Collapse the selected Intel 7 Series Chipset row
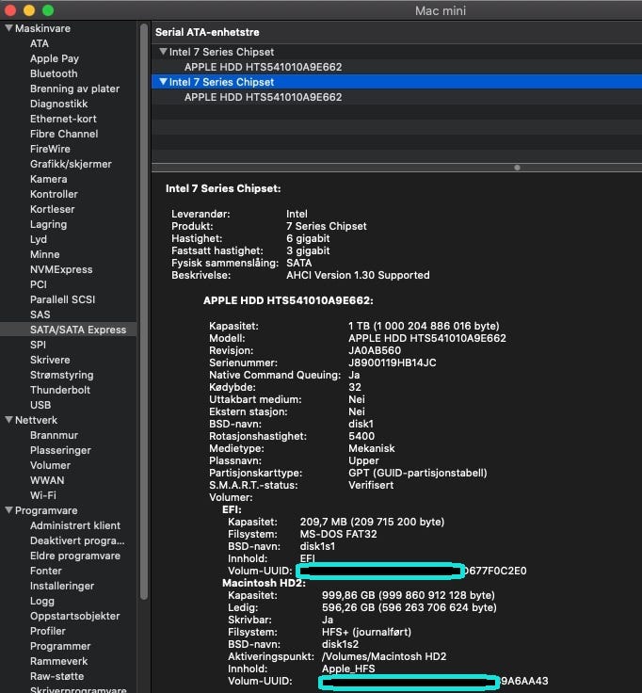The image size is (642, 693). 163,82
